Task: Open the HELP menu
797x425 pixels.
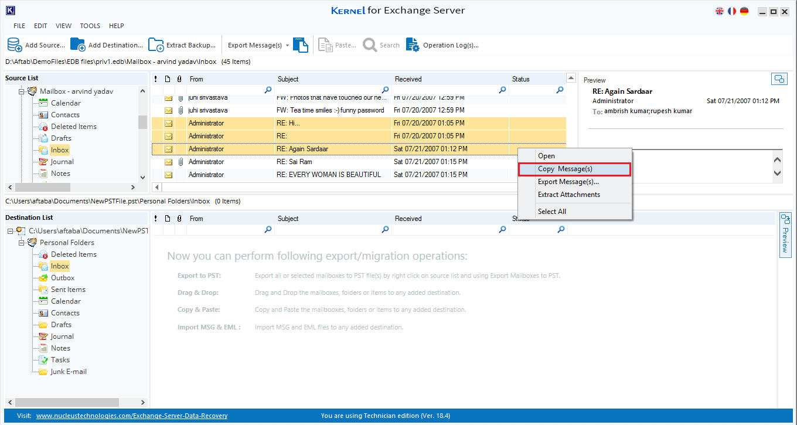Action: [x=117, y=26]
